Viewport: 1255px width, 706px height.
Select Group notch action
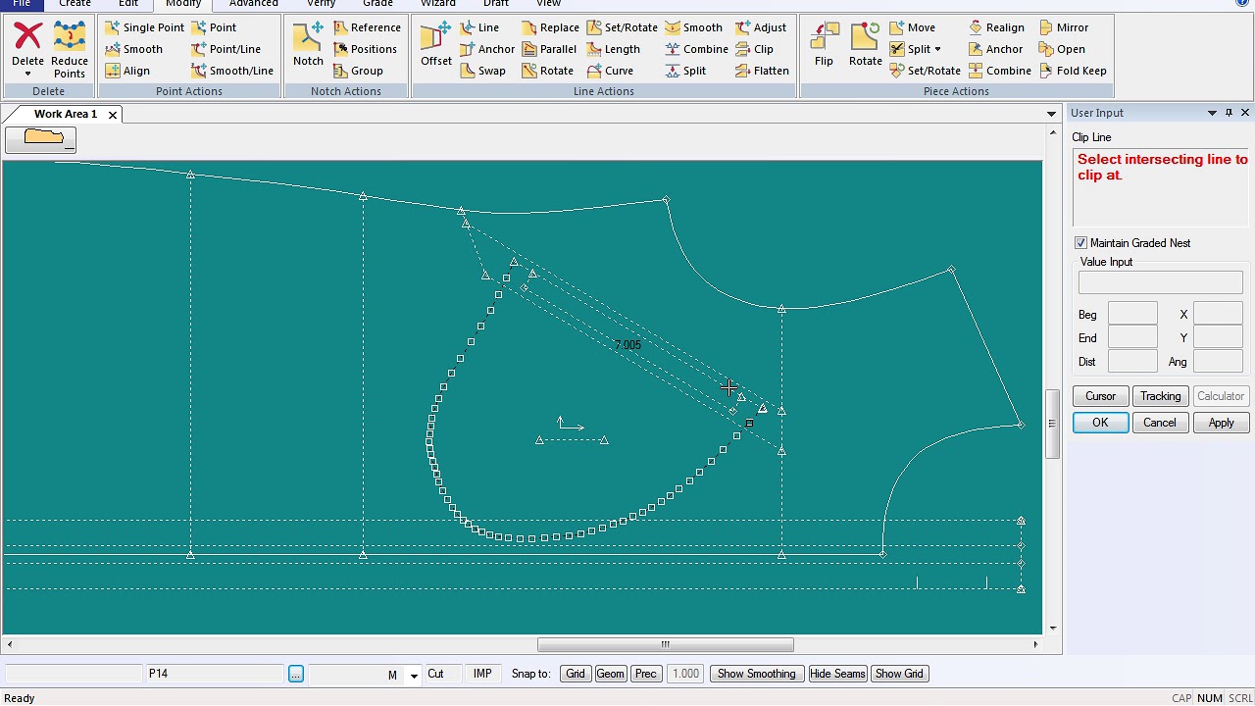point(358,71)
